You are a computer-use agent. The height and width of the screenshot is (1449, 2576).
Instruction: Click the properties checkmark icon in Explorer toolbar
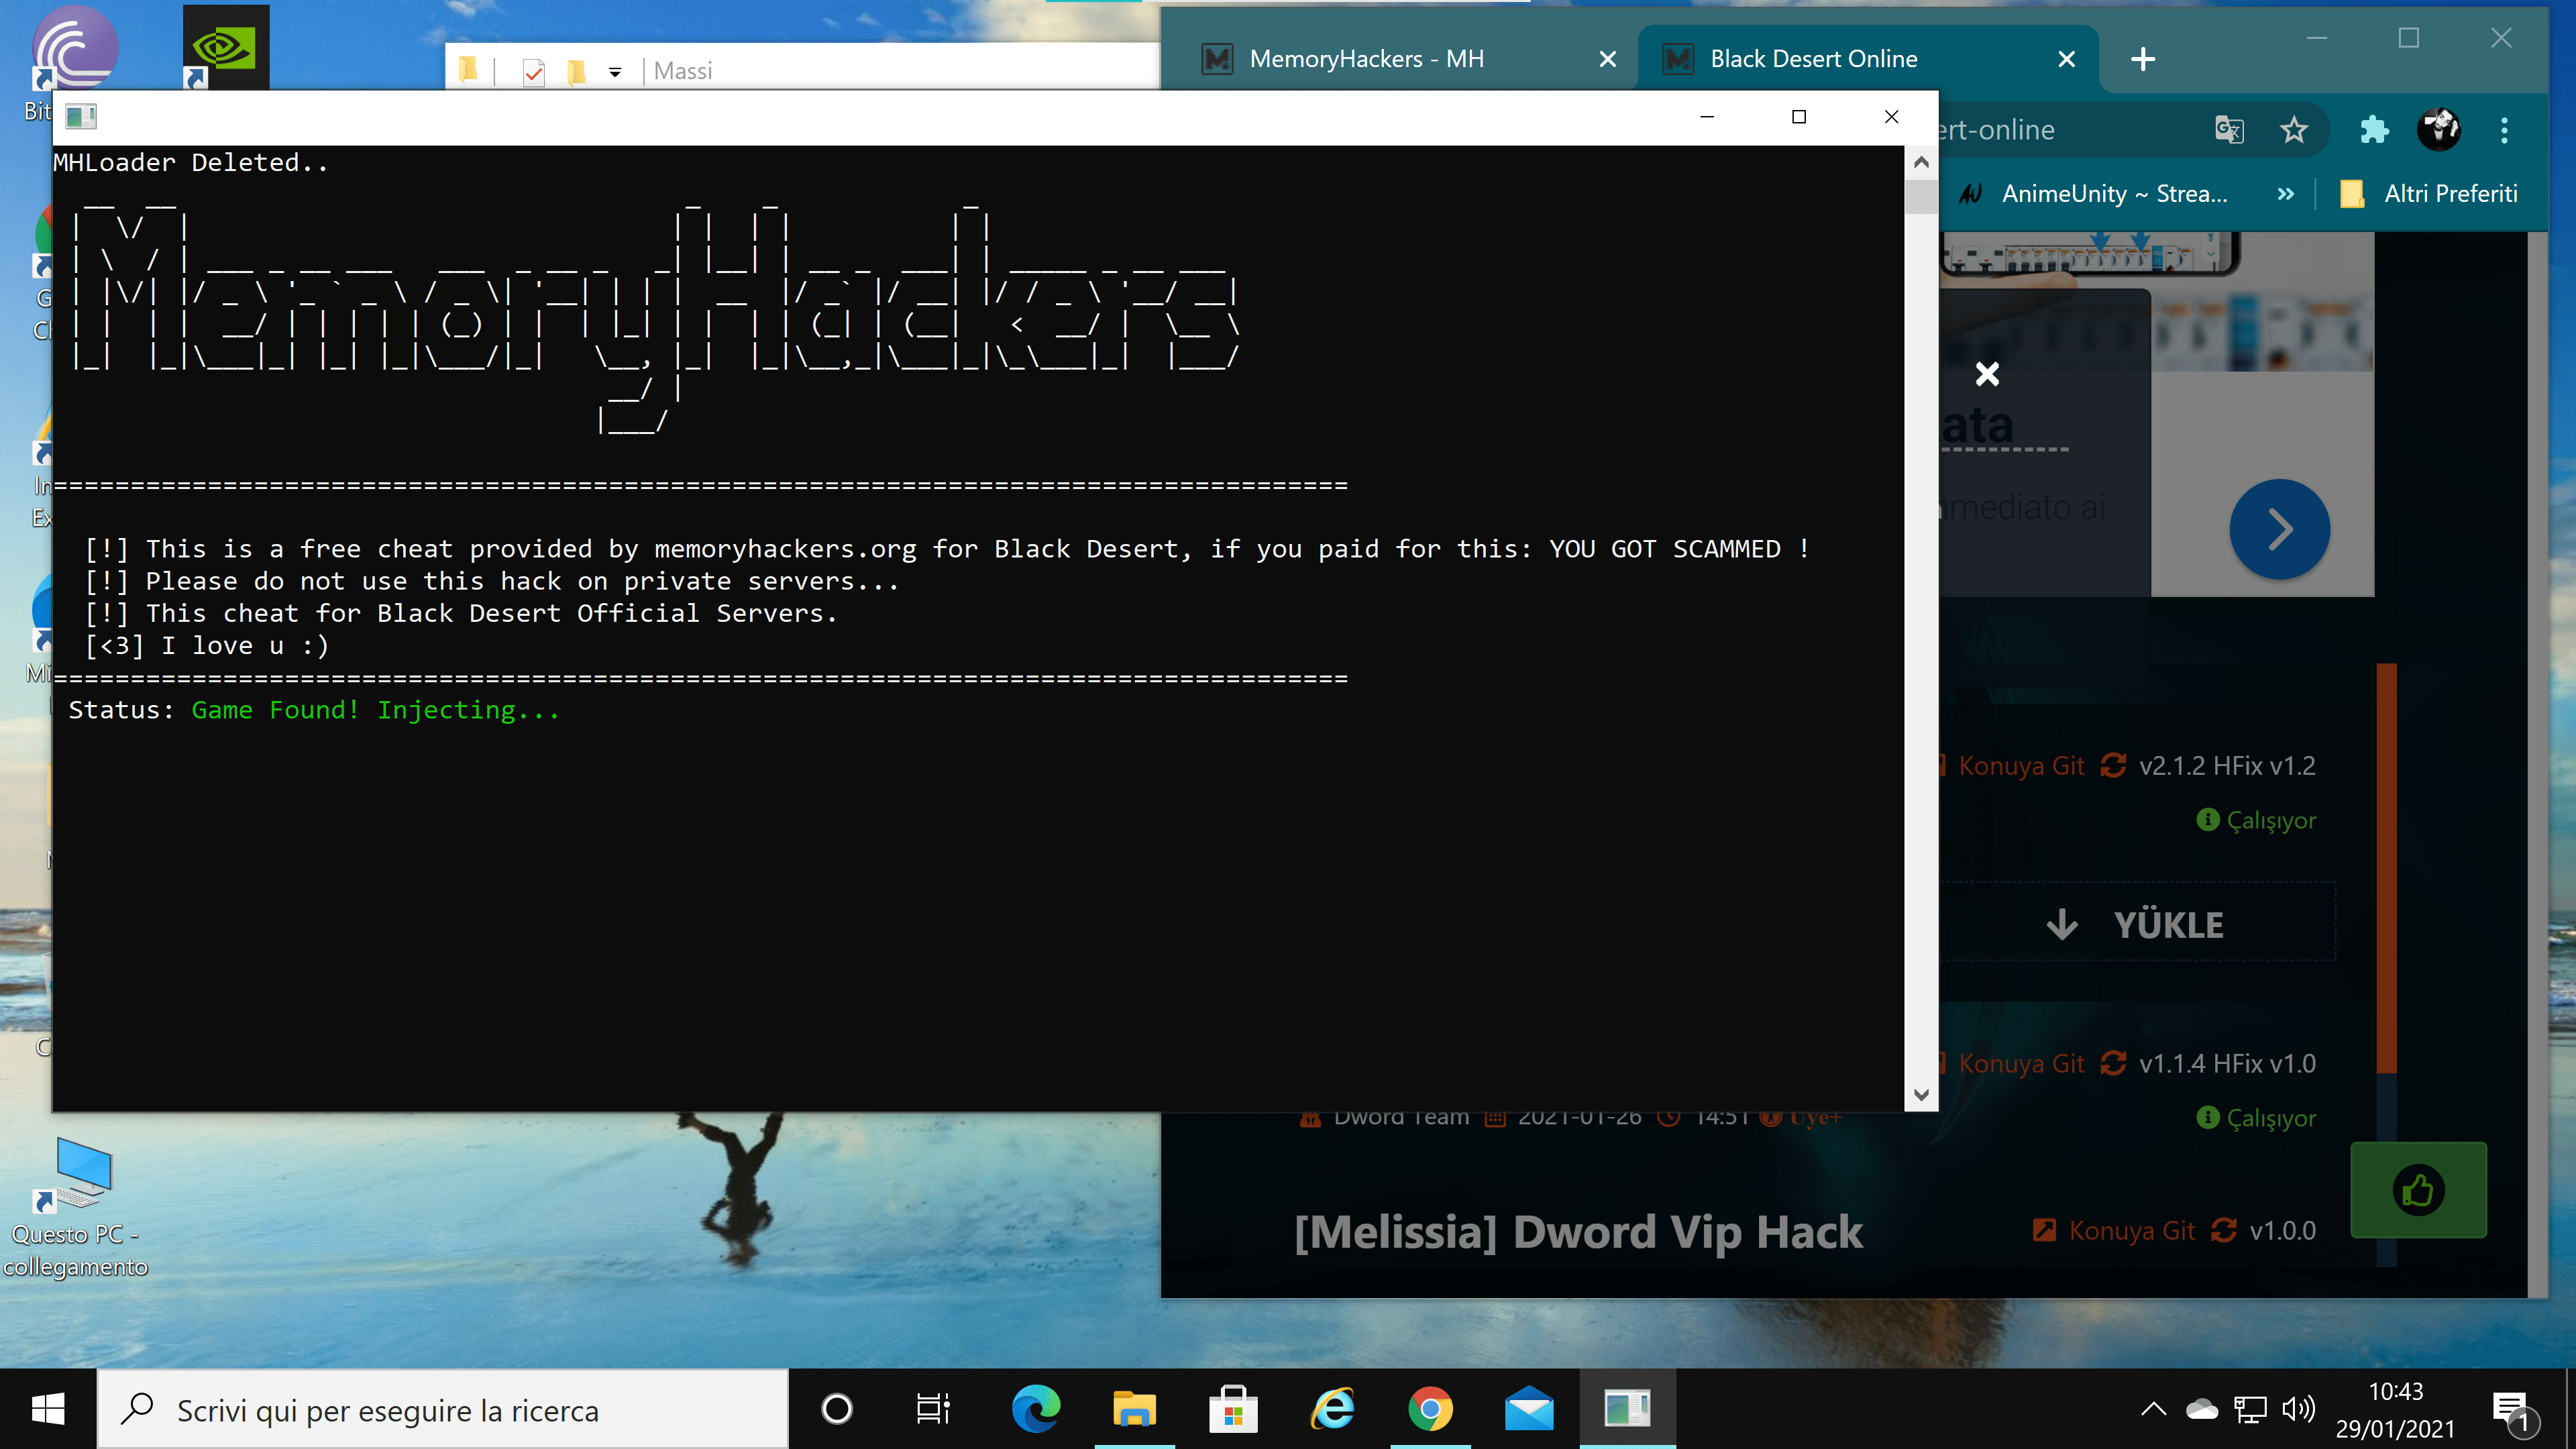point(533,71)
